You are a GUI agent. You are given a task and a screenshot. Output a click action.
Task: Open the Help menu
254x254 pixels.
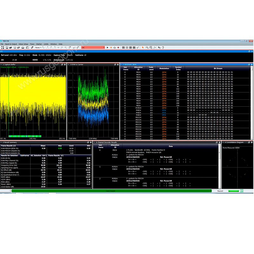[x=60, y=44]
